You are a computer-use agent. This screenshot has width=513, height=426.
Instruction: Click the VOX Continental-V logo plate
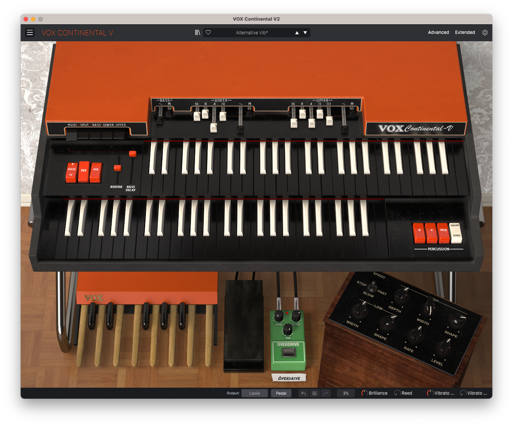tap(416, 129)
